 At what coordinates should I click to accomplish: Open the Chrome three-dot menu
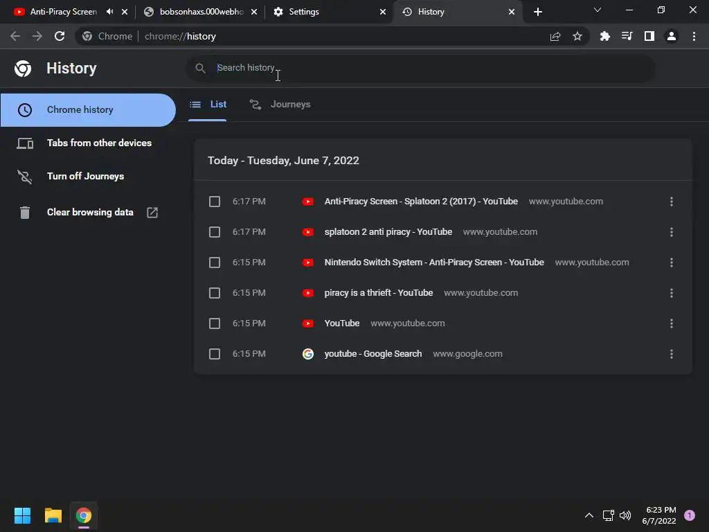tap(694, 36)
